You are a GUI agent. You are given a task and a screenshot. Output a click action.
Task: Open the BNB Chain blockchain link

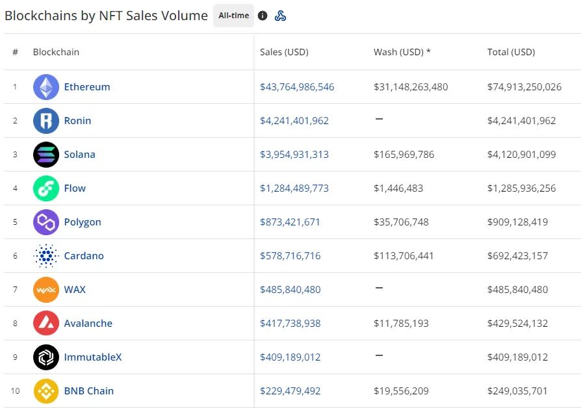89,391
